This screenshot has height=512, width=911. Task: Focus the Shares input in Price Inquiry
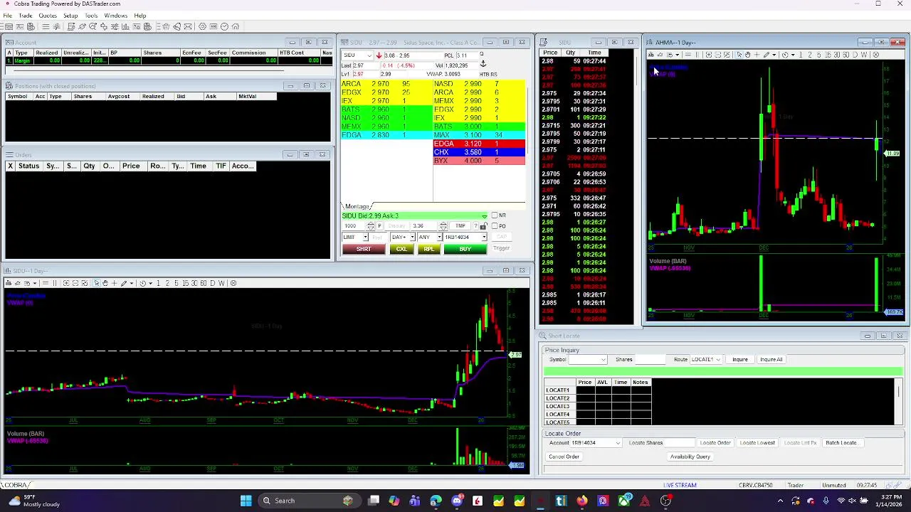(652, 359)
